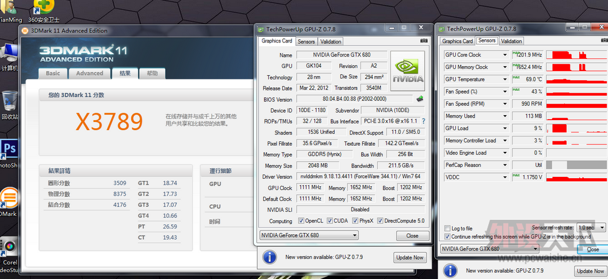Click GPU-Z title icon of Graphics Card window
Image resolution: width=608 pixels, height=279 pixels.
tap(261, 29)
